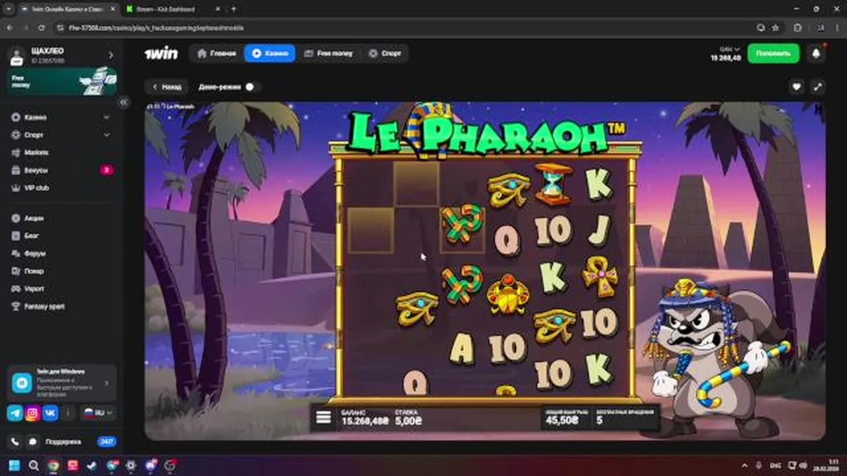Click the free spins counter showing 5
The width and height of the screenshot is (847, 476).
coord(625,416)
